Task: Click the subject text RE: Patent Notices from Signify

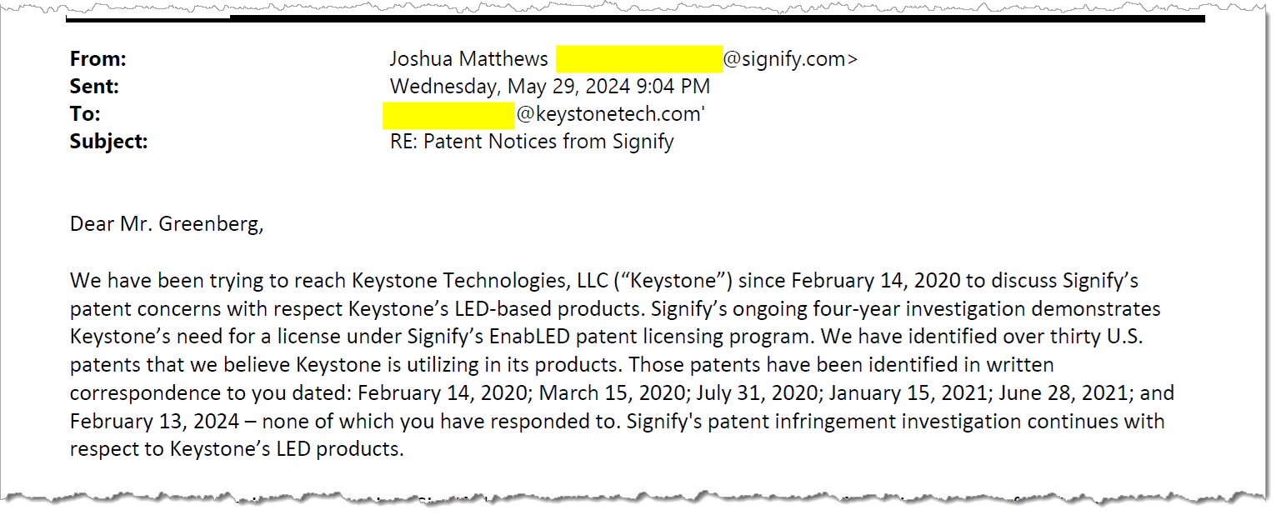Action: point(532,142)
